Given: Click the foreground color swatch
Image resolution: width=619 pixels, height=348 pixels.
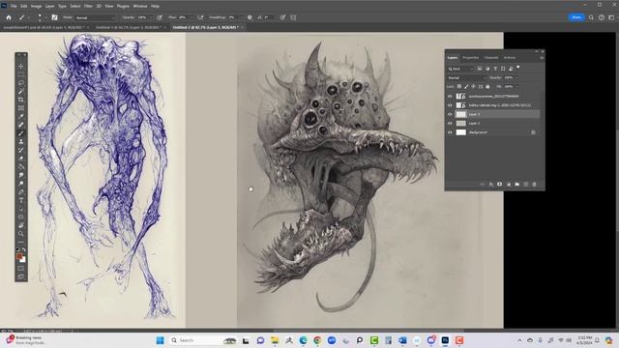Looking at the screenshot, I should 19,256.
